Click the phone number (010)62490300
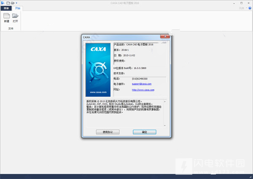Screen dimensions: 253x179 coord(140,79)
